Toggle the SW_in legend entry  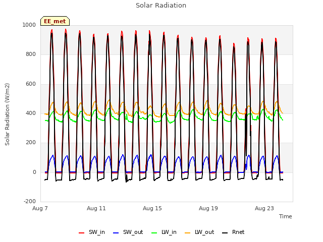92,232
